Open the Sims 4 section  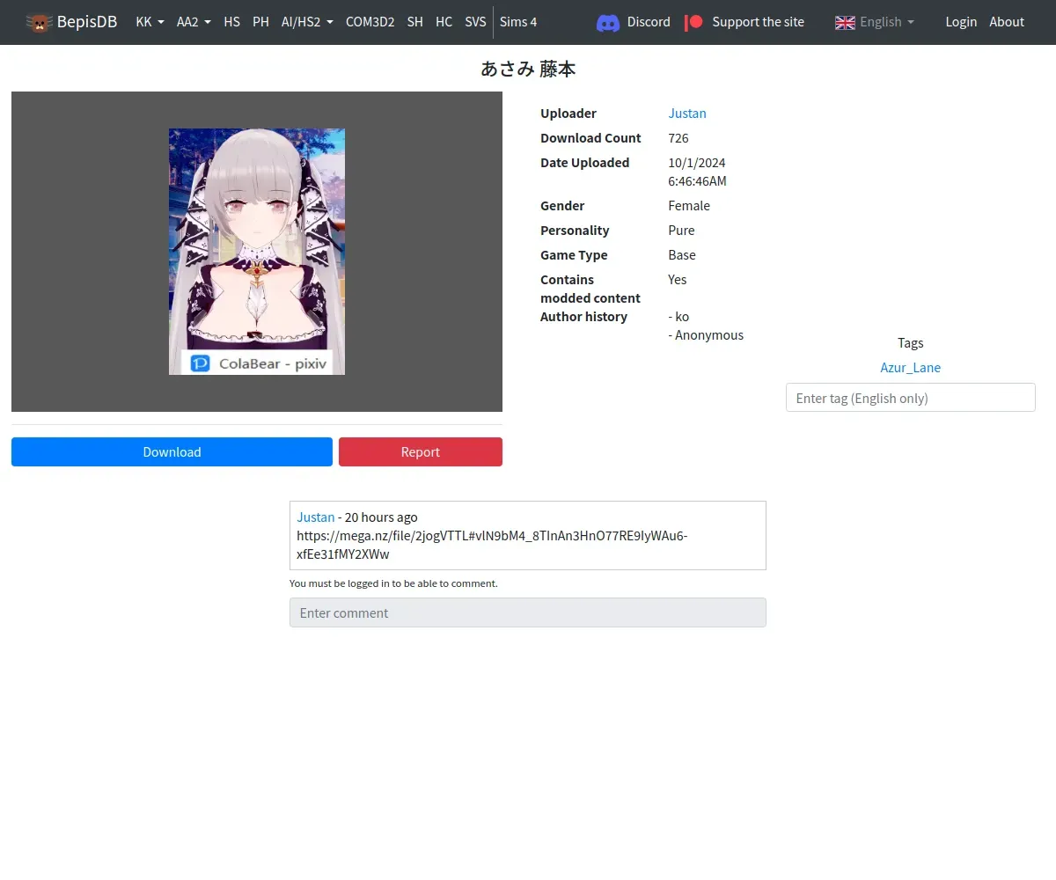pos(518,22)
